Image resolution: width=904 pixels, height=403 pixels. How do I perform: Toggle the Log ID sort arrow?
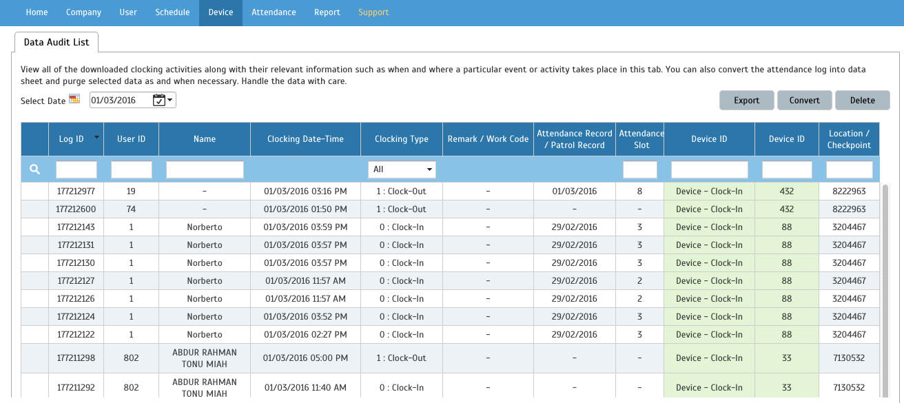pos(96,137)
